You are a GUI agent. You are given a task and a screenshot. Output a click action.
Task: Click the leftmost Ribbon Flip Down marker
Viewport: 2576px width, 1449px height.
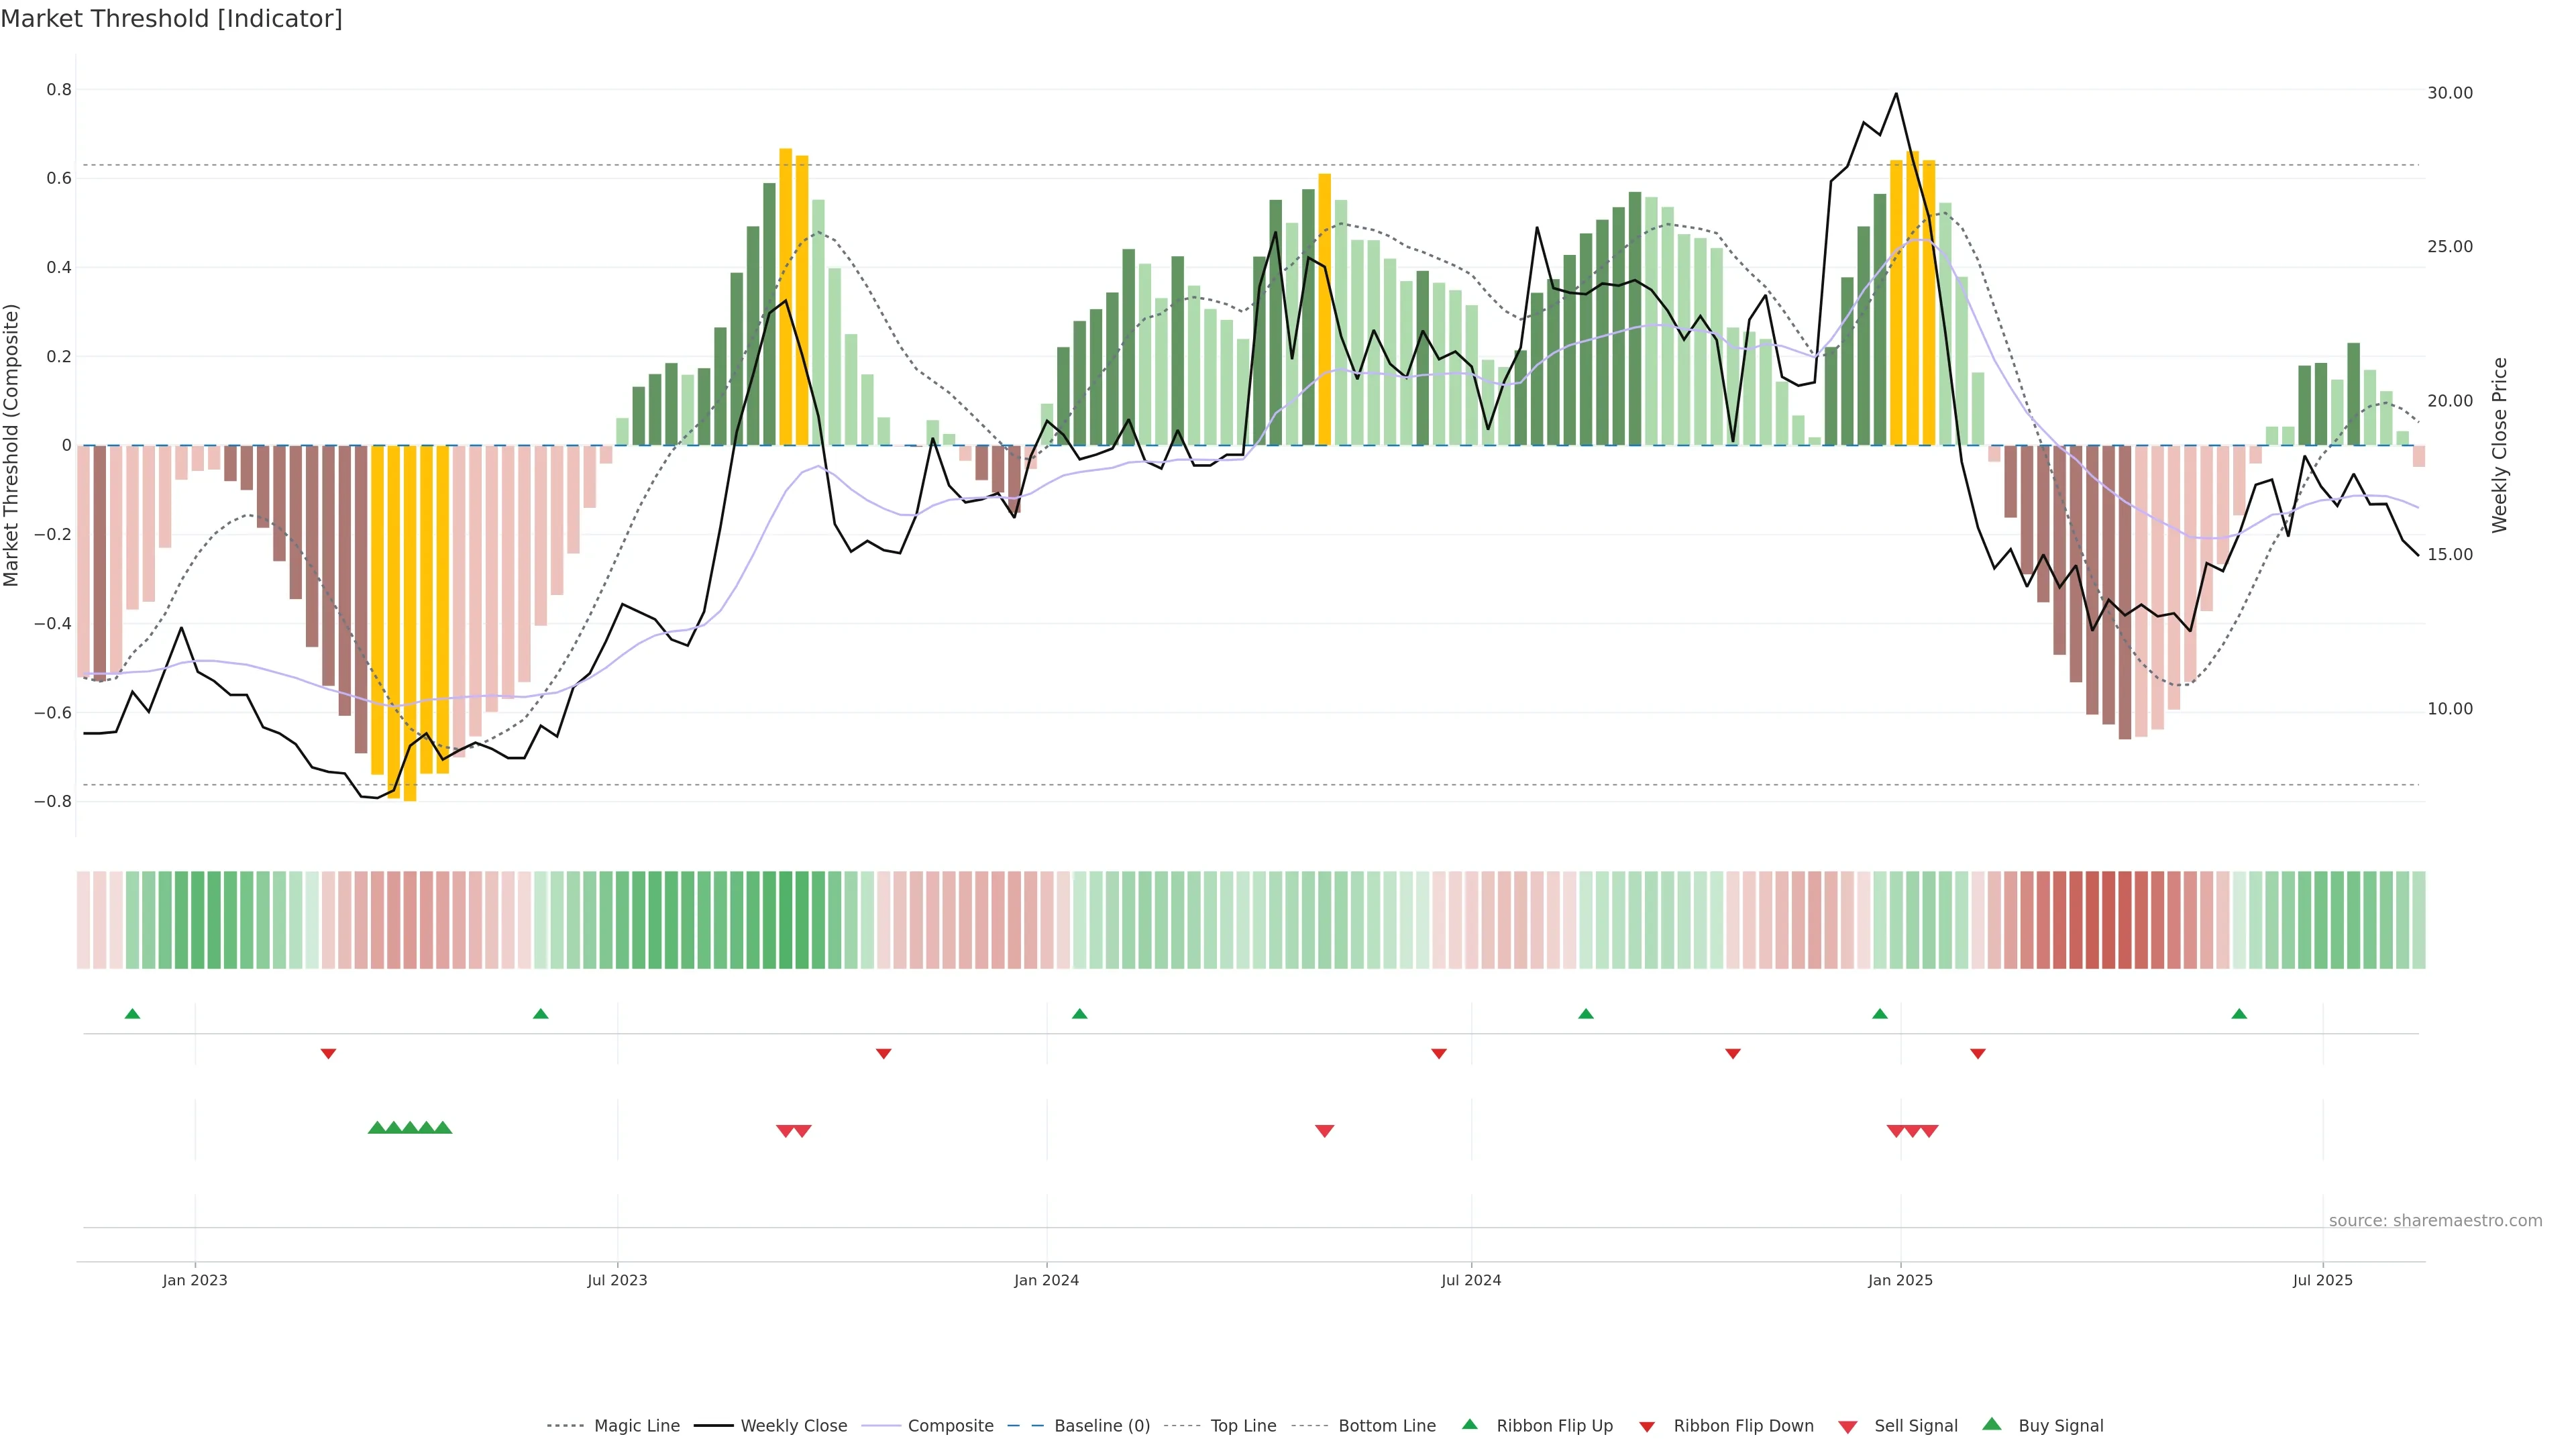(328, 1053)
